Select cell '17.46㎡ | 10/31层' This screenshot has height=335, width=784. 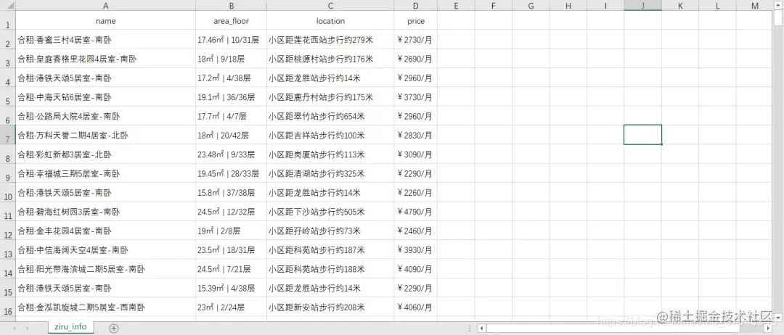pos(231,39)
